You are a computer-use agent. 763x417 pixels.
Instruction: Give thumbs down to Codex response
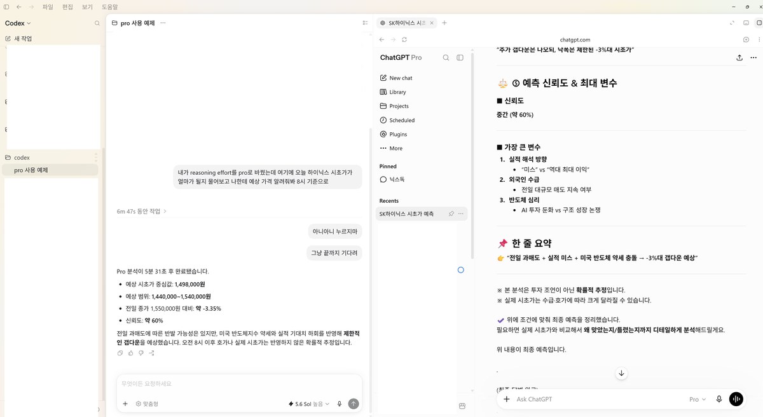[141, 353]
